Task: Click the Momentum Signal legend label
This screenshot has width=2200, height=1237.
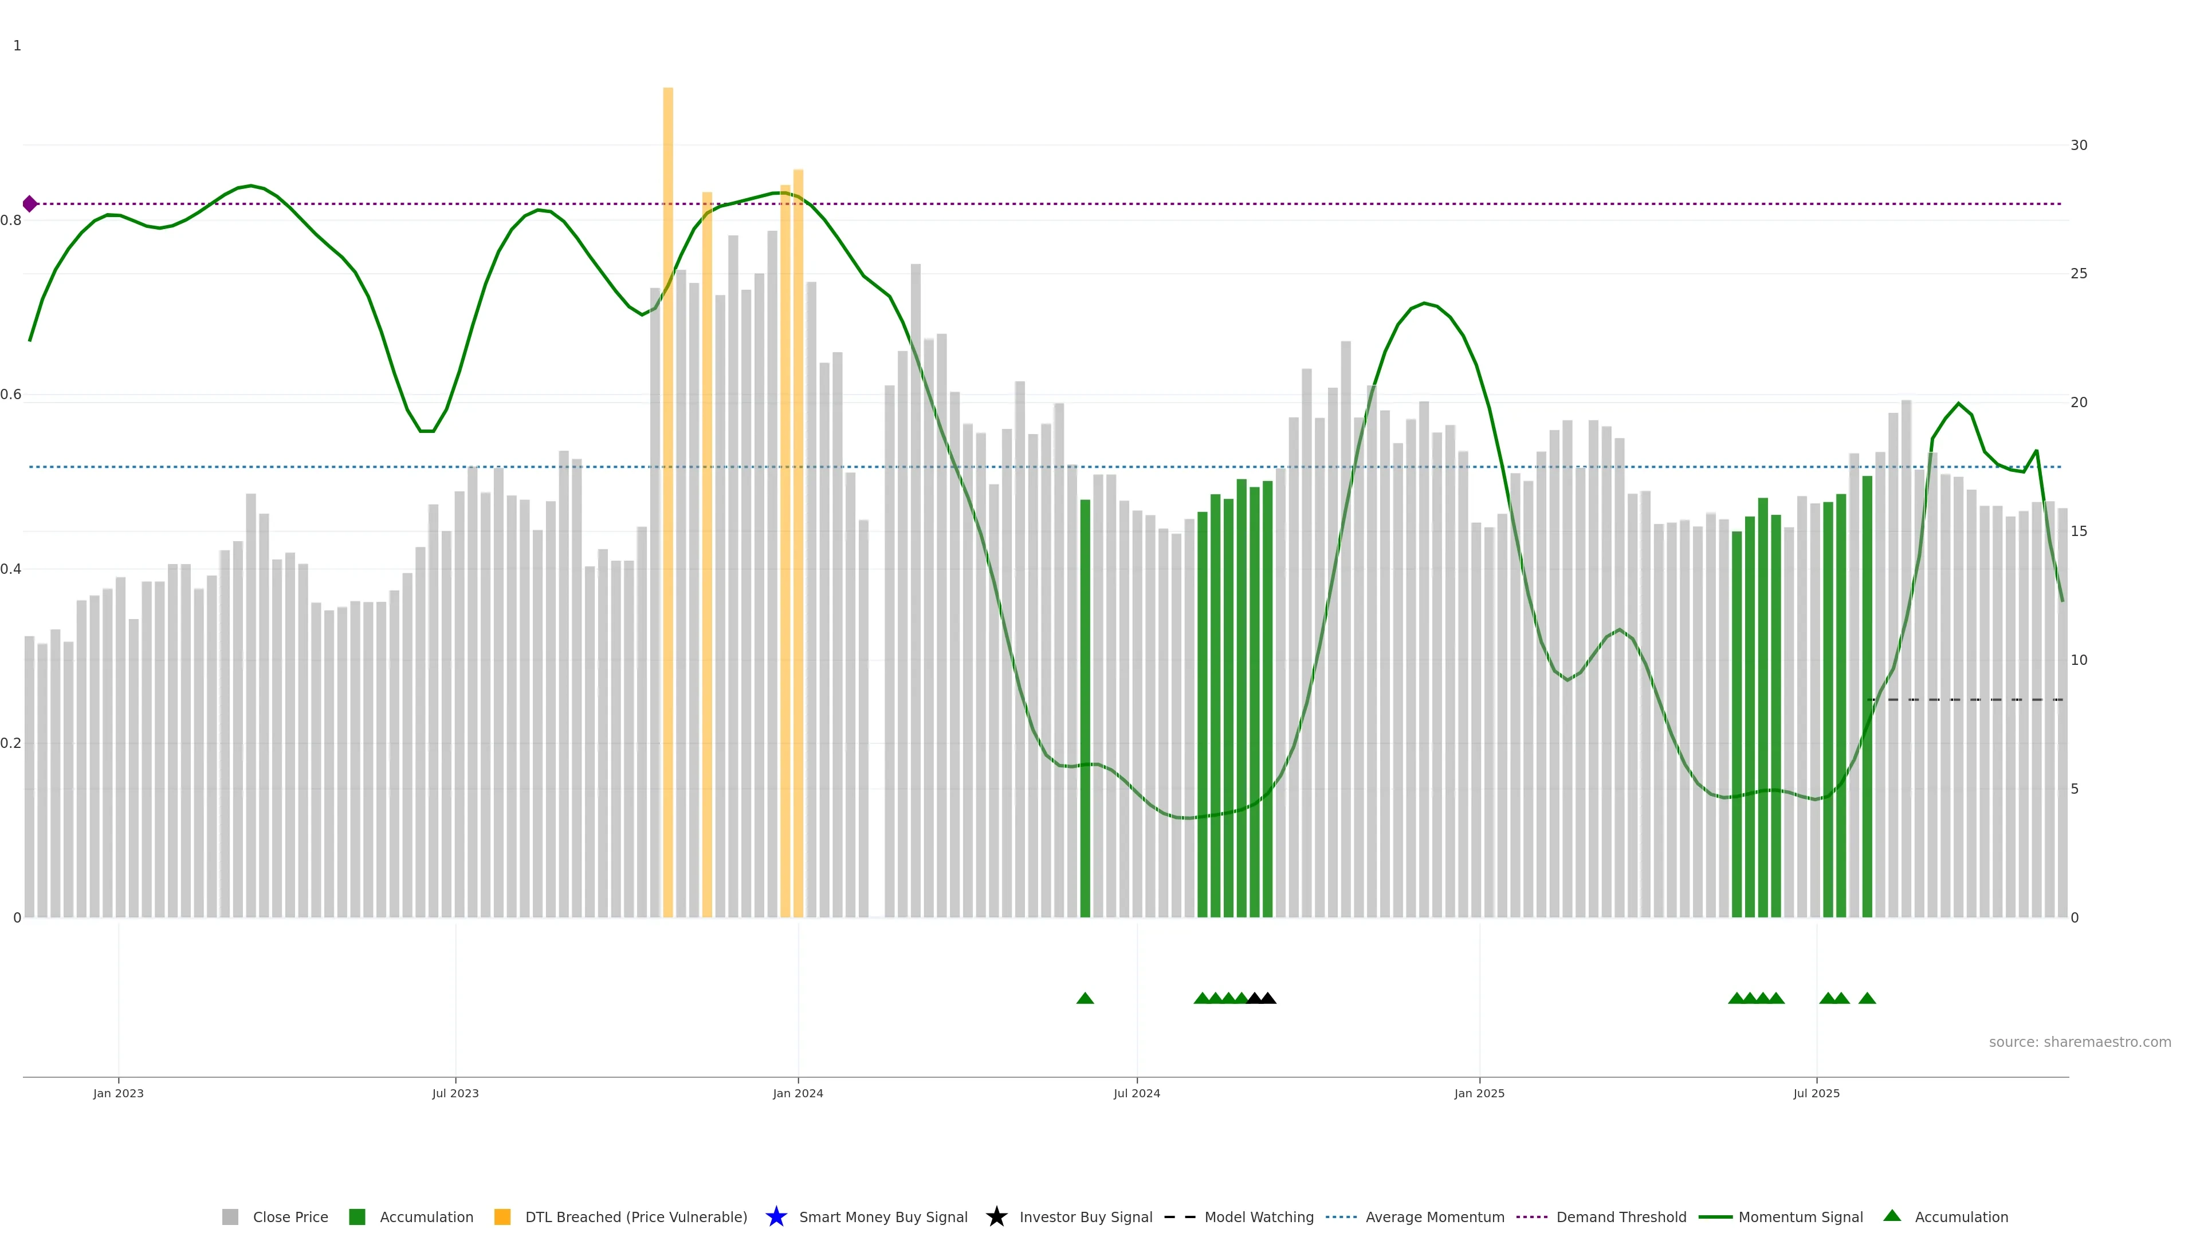Action: [x=1800, y=1216]
